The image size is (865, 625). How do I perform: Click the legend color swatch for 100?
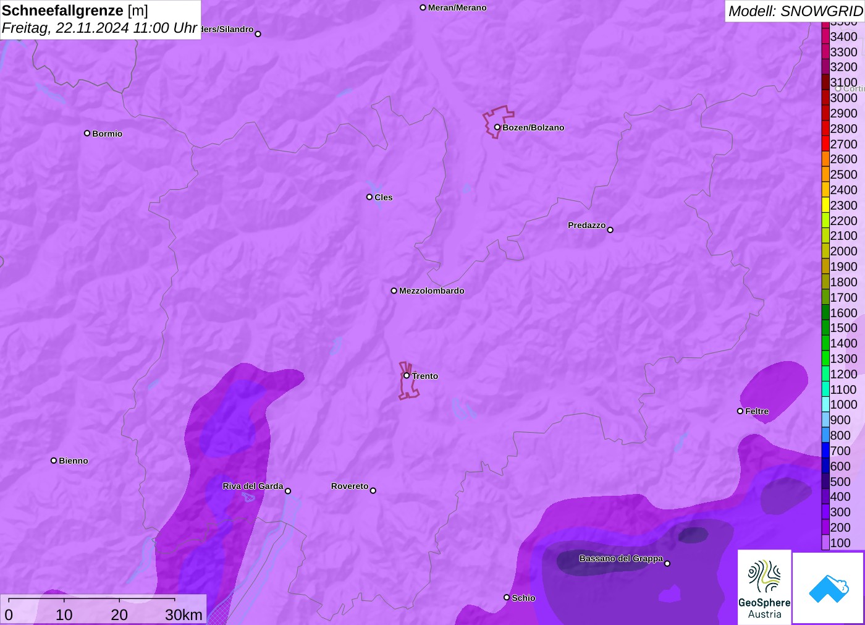825,543
